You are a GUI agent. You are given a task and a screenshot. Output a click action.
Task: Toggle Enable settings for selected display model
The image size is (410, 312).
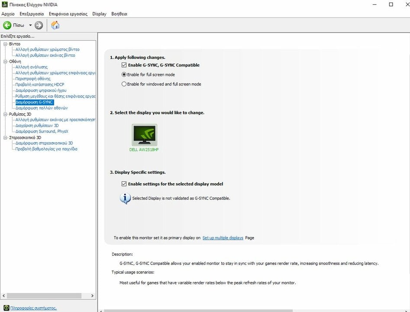point(124,184)
